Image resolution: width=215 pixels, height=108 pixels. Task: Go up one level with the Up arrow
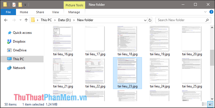[x=26, y=20]
